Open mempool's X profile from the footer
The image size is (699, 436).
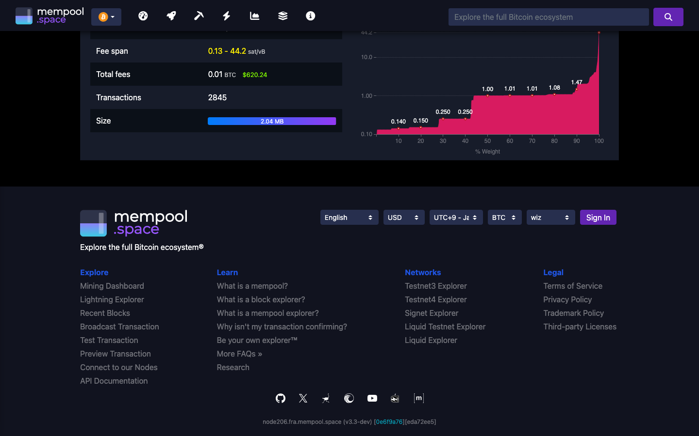point(303,398)
